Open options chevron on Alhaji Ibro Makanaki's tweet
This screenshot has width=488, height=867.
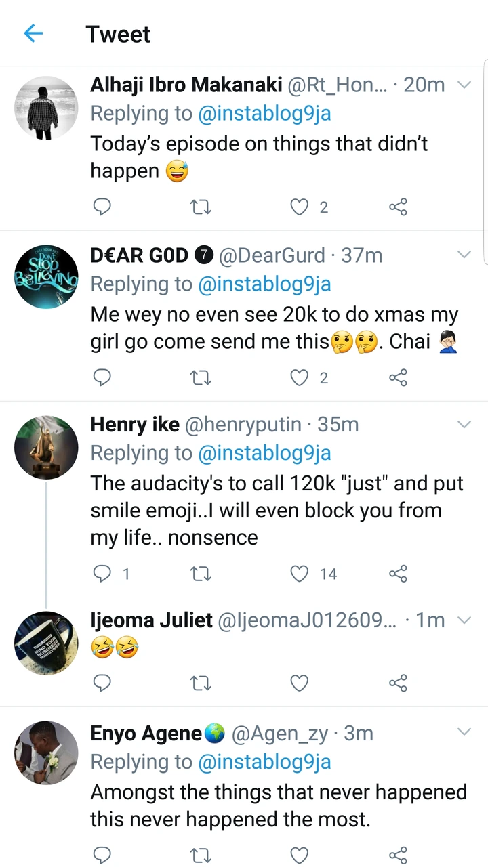[x=464, y=85]
